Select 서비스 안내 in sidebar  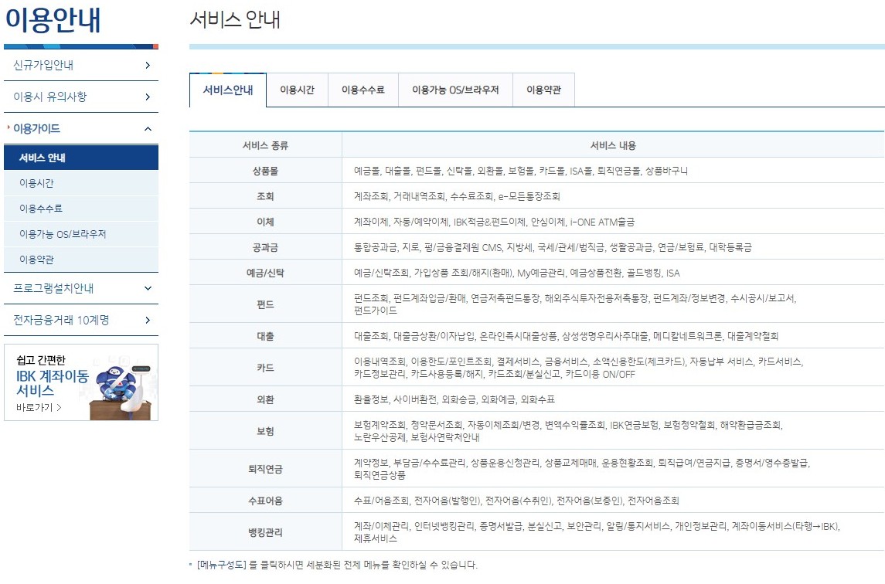point(80,158)
